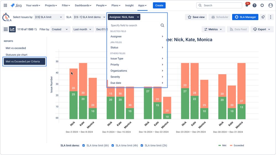This screenshot has height=155, width=276.
Task: Click the green Met legend swatch
Action: point(219,146)
